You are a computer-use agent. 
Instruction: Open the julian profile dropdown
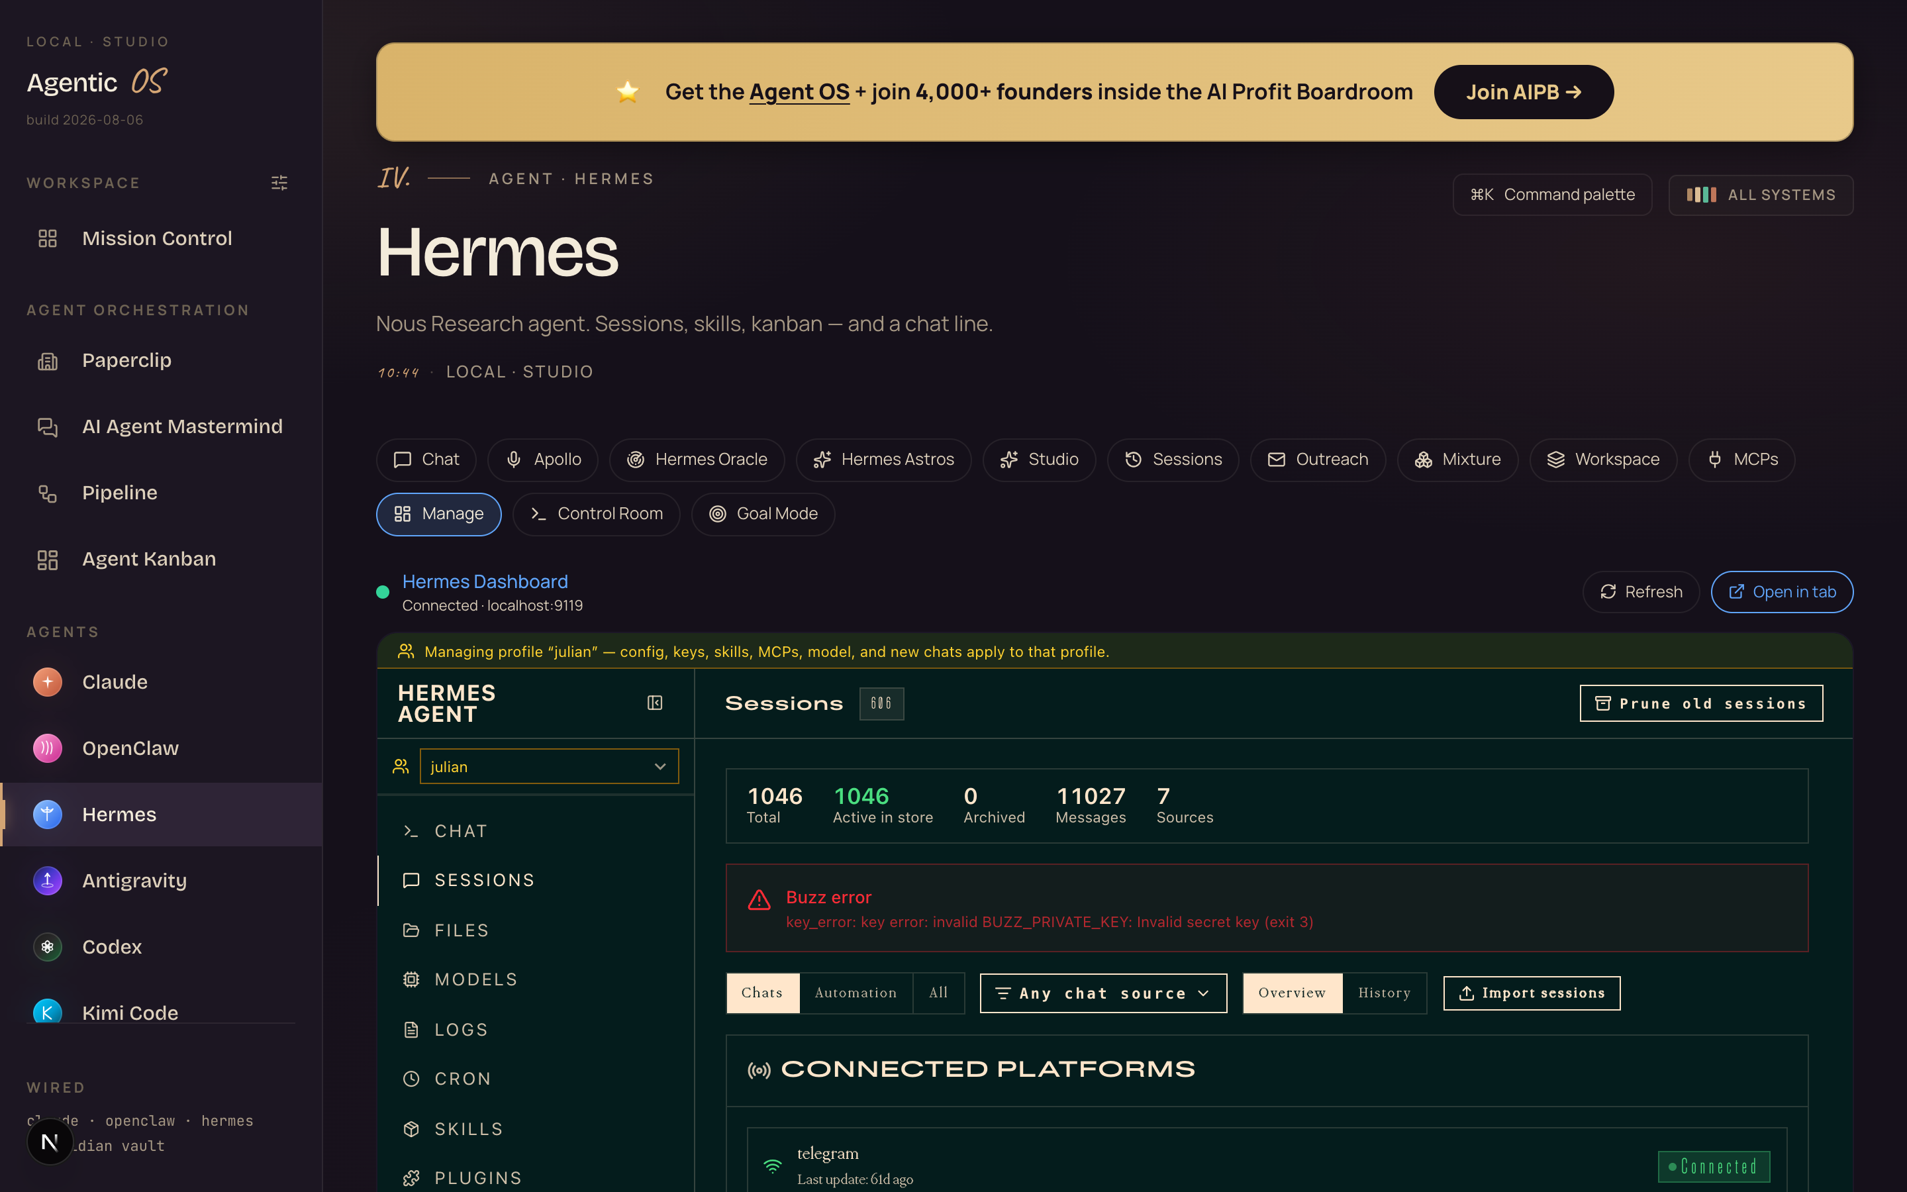pyautogui.click(x=548, y=766)
